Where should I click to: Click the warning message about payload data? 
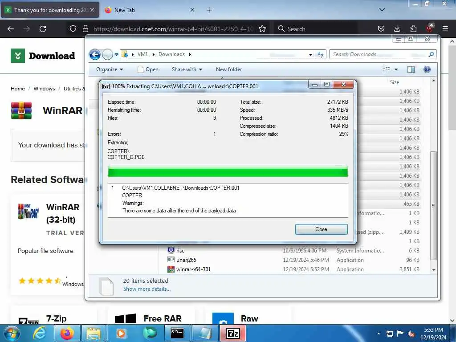click(179, 211)
